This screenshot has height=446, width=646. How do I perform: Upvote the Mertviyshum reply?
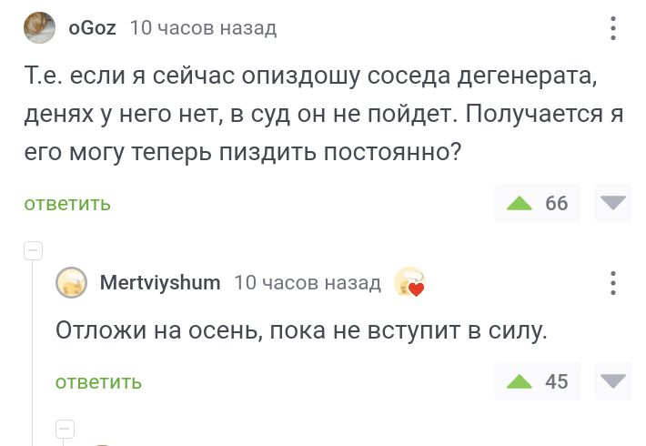coord(520,381)
